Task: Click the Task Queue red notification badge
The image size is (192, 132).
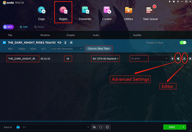Action: pos(154,6)
